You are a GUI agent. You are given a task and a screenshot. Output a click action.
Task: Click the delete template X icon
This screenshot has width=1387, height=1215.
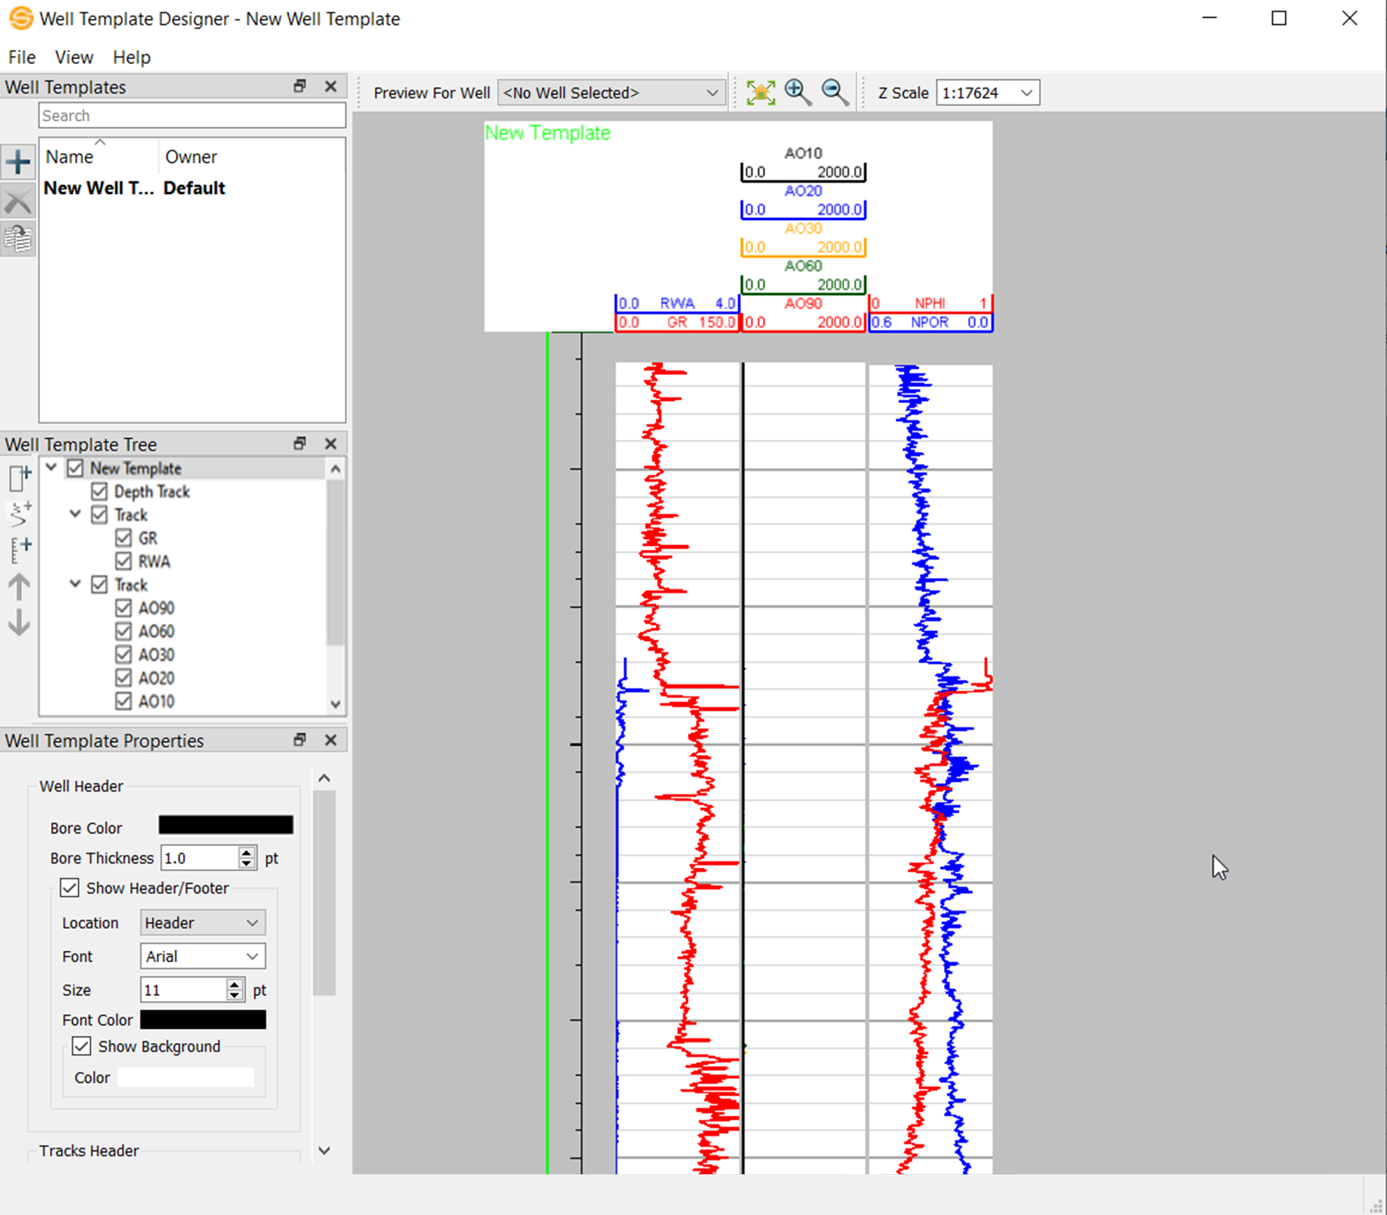(18, 201)
